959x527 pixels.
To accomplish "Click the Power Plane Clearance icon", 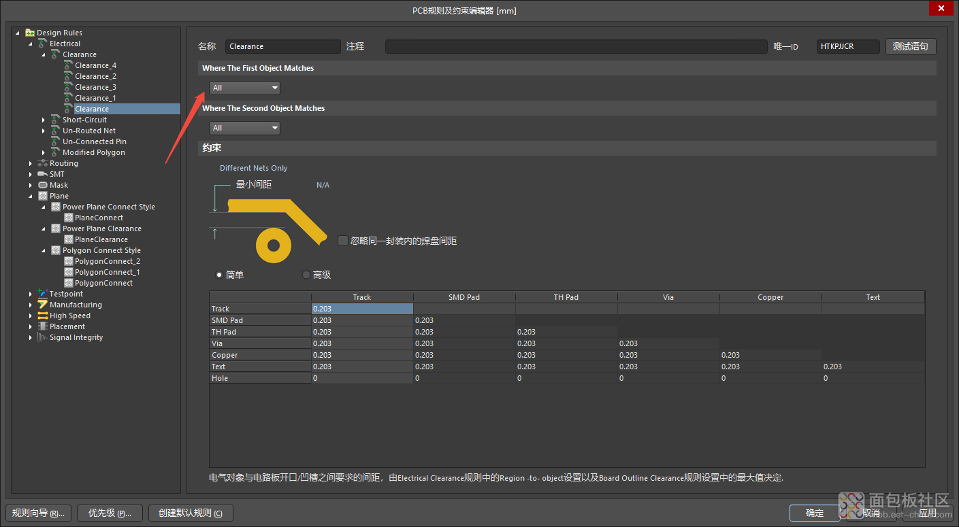I will [x=56, y=228].
